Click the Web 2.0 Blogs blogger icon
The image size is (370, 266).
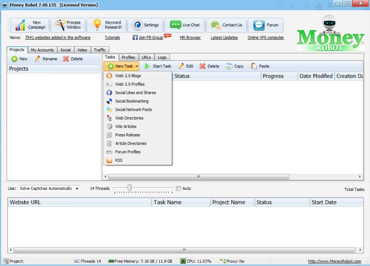point(109,76)
